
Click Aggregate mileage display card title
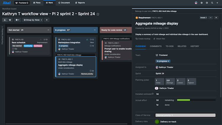pos(70,65)
